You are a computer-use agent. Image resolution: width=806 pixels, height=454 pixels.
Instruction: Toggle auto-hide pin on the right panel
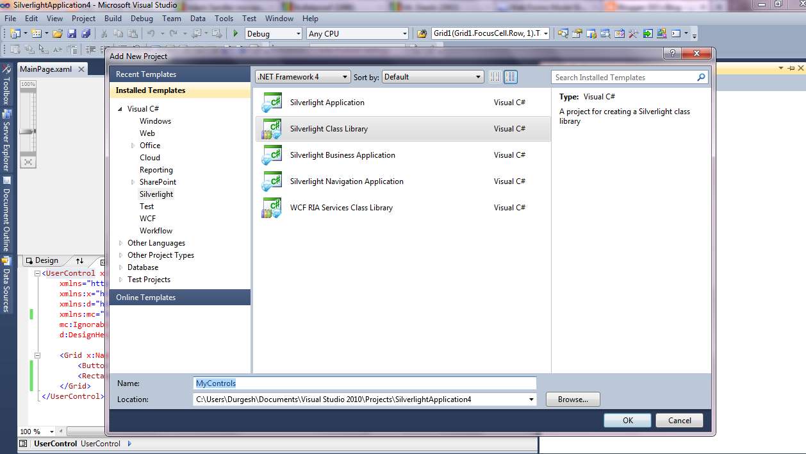[x=791, y=68]
